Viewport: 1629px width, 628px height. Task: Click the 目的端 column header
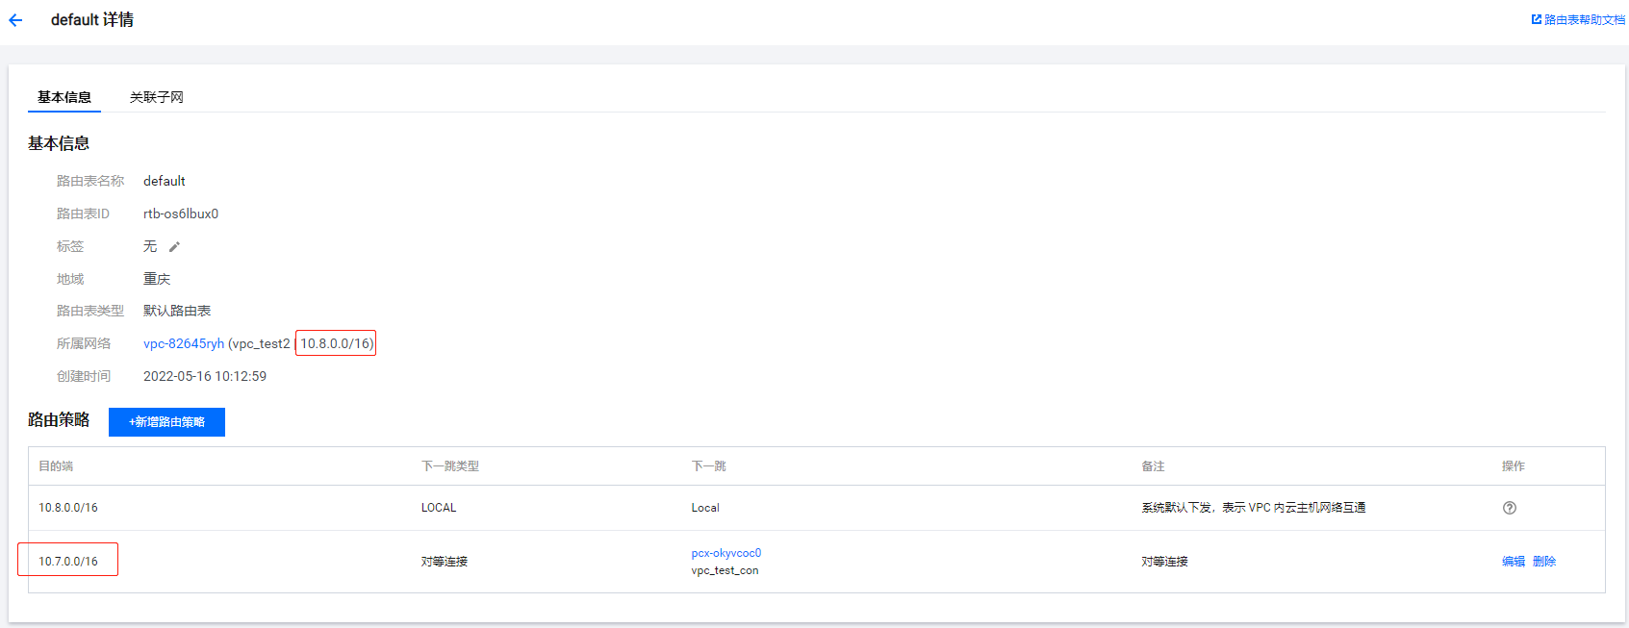point(56,466)
